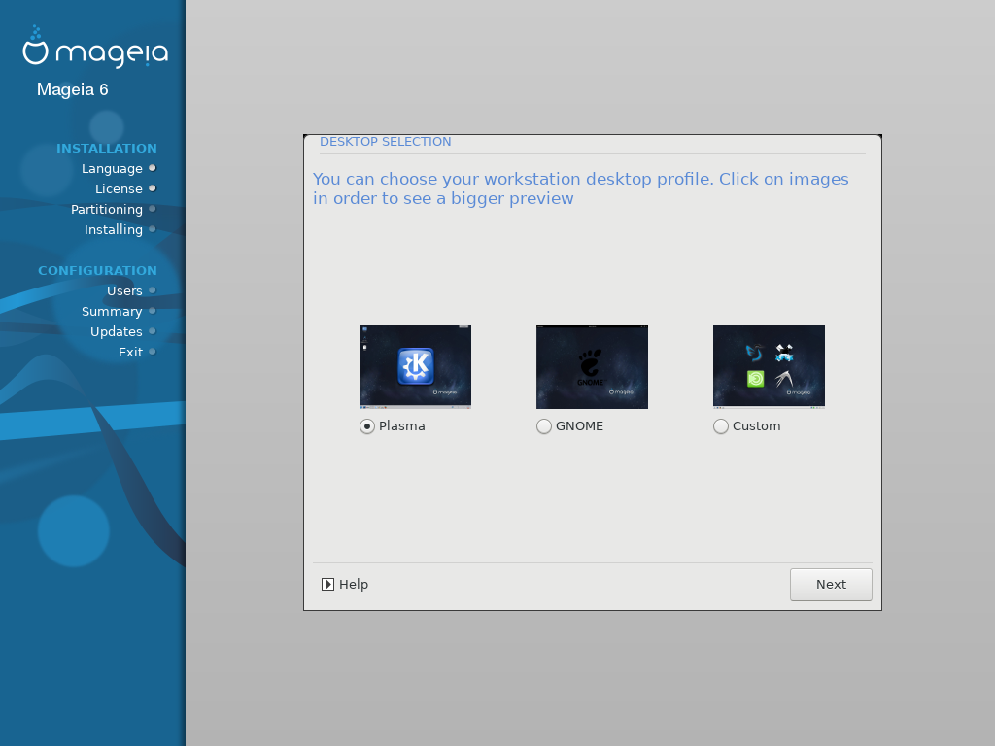Click the Installing step in the sidebar

[114, 229]
